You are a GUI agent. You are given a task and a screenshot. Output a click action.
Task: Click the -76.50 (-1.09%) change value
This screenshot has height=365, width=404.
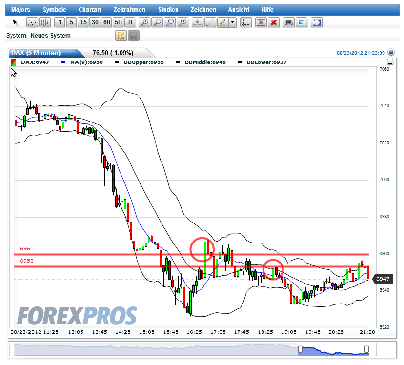(112, 53)
